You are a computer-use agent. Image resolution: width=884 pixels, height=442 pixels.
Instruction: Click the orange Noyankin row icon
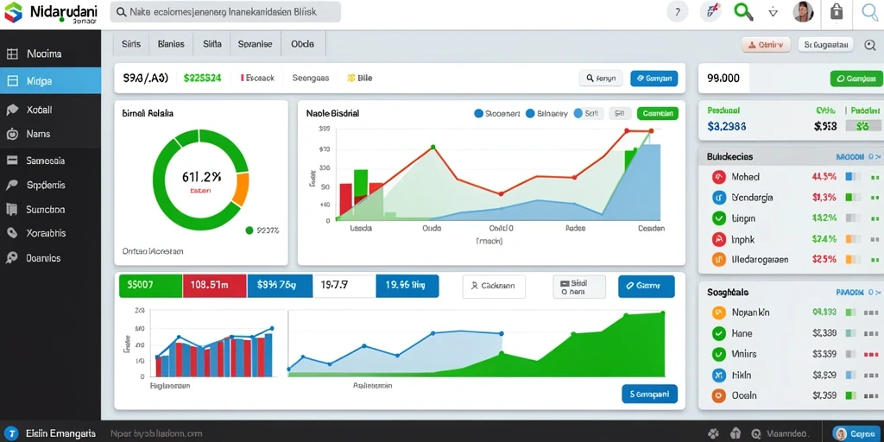coord(719,313)
